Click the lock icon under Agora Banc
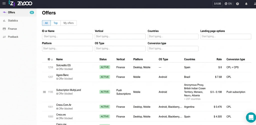Screen dimensions: 256x125 (x=57, y=79)
